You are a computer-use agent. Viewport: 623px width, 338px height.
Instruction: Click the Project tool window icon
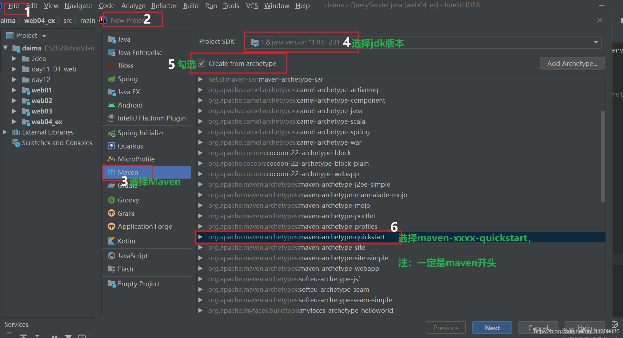pos(10,35)
